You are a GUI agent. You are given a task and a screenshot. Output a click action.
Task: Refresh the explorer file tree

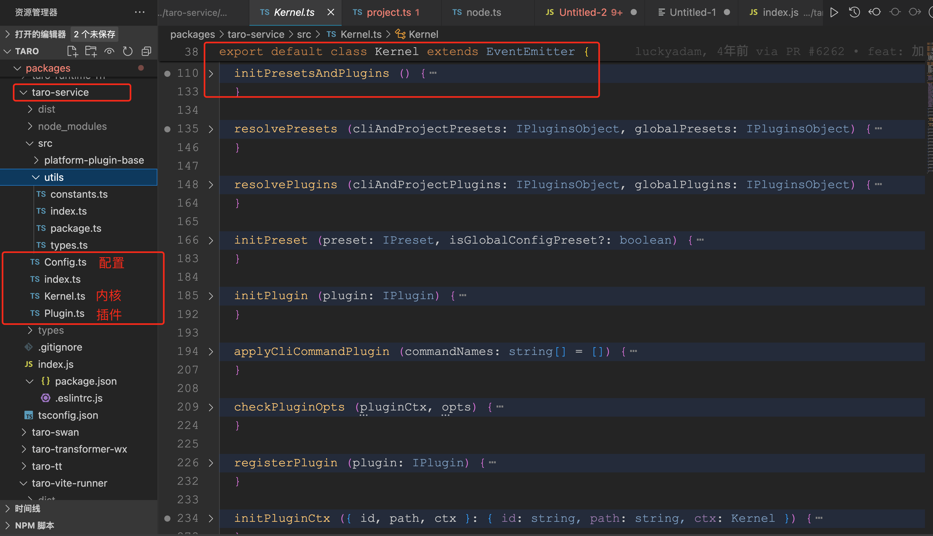[128, 51]
